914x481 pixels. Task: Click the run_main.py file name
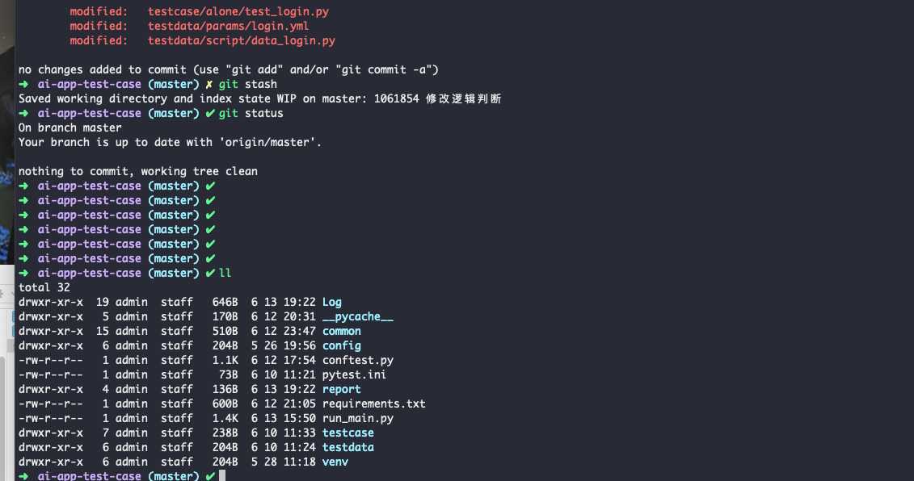coord(358,419)
